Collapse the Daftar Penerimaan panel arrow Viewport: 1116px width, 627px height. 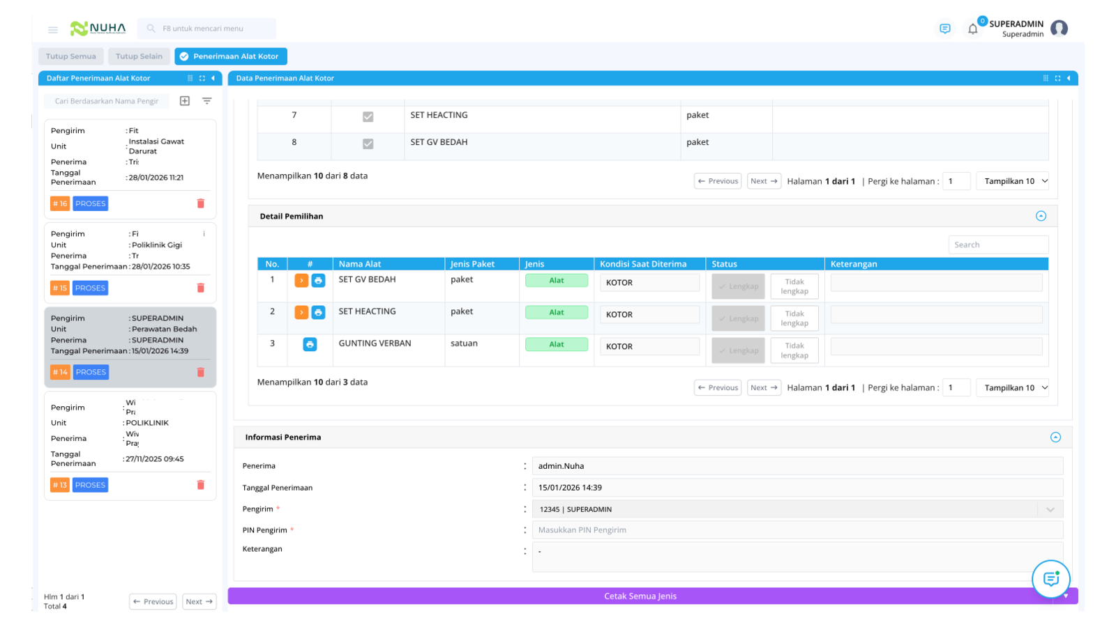tap(213, 78)
